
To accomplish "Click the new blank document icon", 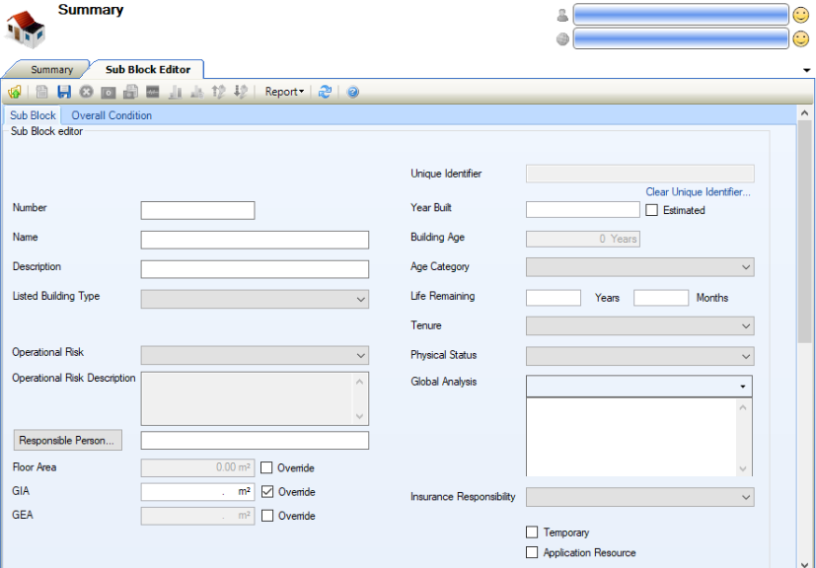I will coord(41,92).
